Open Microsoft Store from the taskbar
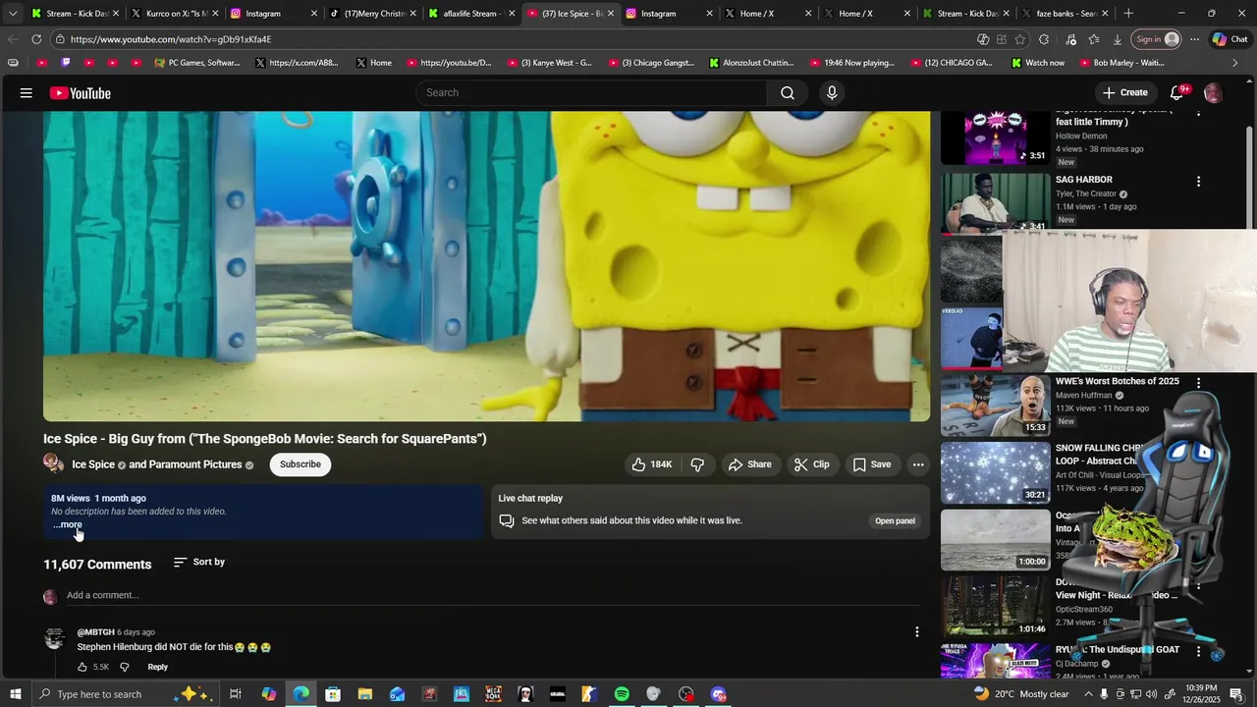This screenshot has height=707, width=1257. tap(333, 694)
